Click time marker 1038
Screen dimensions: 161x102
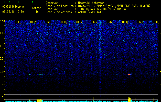click(125, 22)
